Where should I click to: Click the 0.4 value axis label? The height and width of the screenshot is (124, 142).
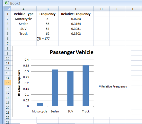(x=27, y=60)
